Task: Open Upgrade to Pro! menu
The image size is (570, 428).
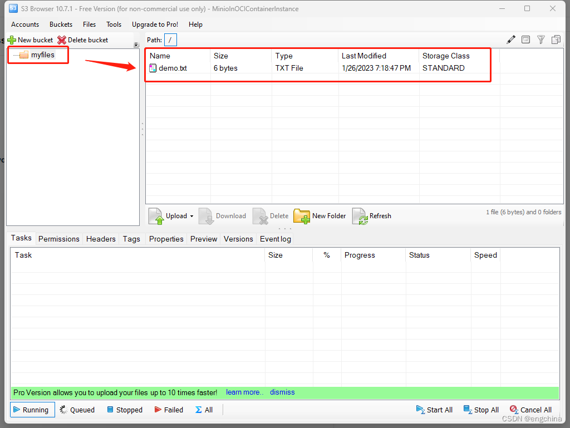Action: (x=155, y=24)
